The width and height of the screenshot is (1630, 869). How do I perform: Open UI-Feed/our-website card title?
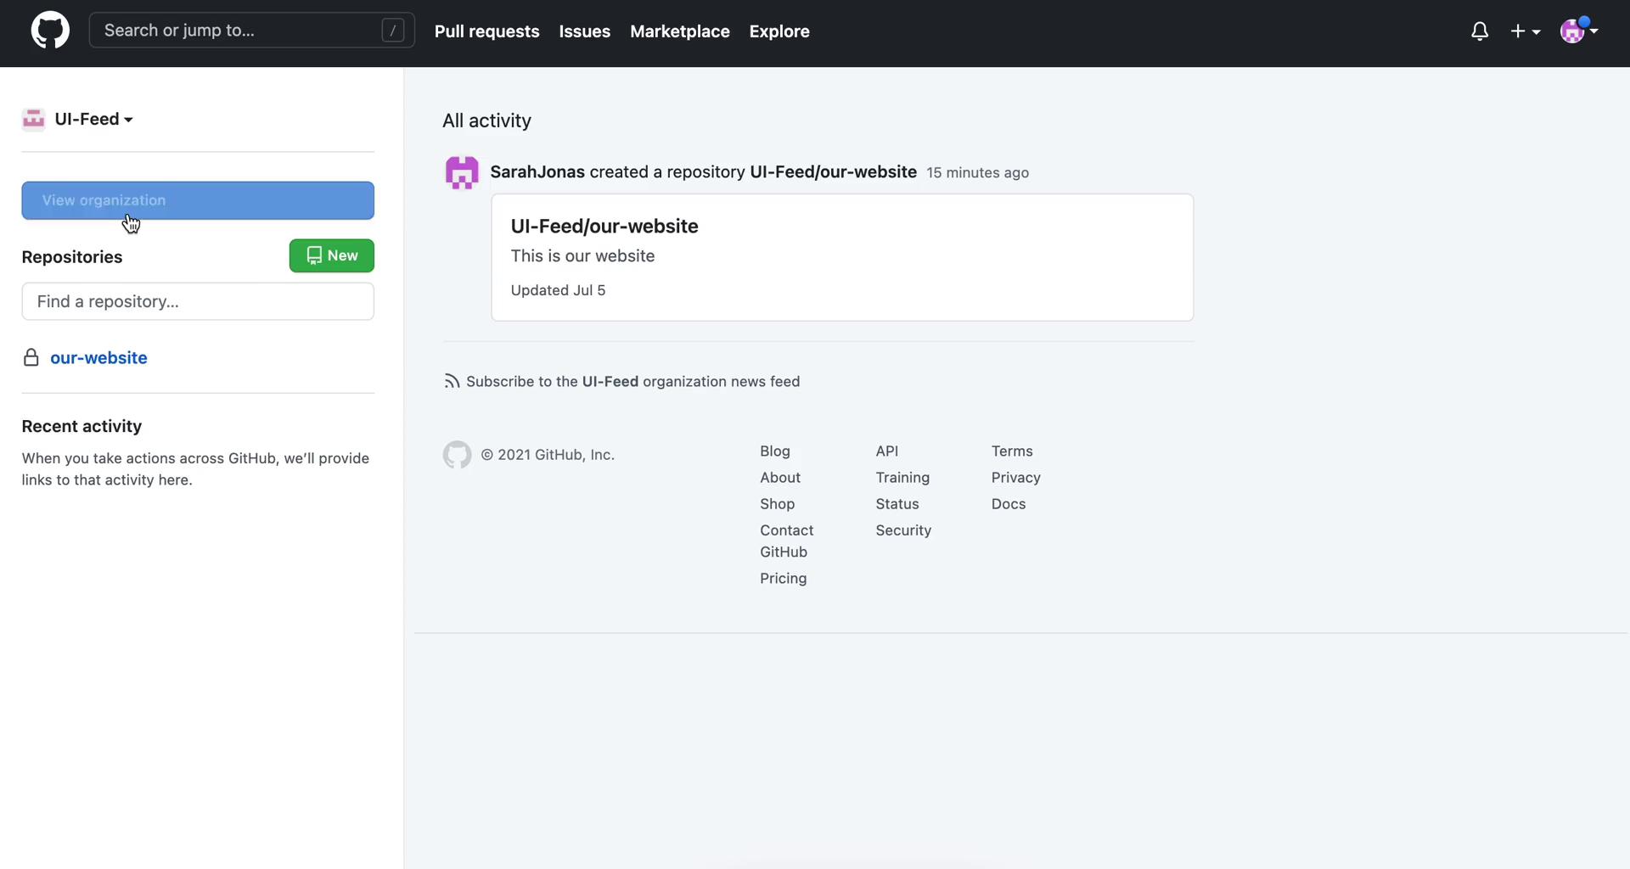604,227
